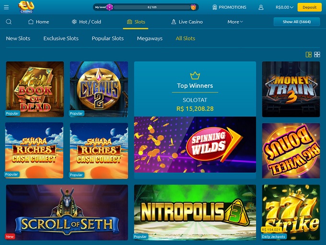Go to the Hot / Cold section
Image resolution: width=326 pixels, height=245 pixels.
point(86,22)
